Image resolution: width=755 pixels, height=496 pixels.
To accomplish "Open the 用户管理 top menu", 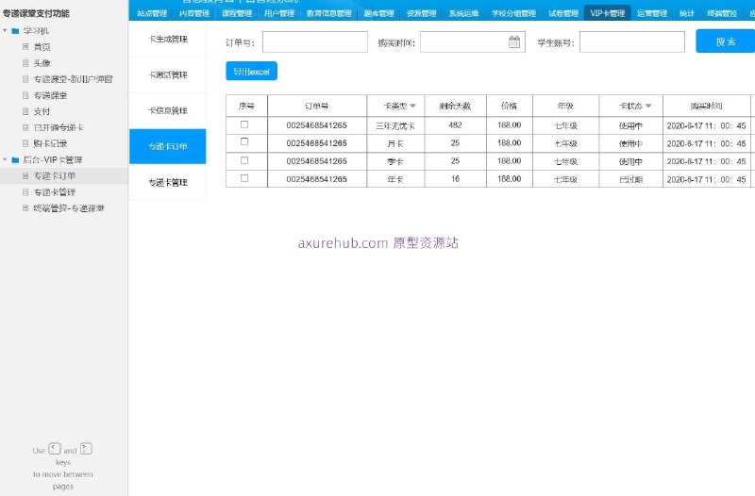I will [278, 13].
